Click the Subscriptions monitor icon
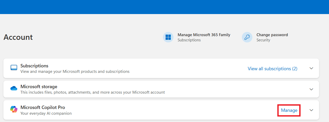Screen dimensions: 329x122 [14, 68]
